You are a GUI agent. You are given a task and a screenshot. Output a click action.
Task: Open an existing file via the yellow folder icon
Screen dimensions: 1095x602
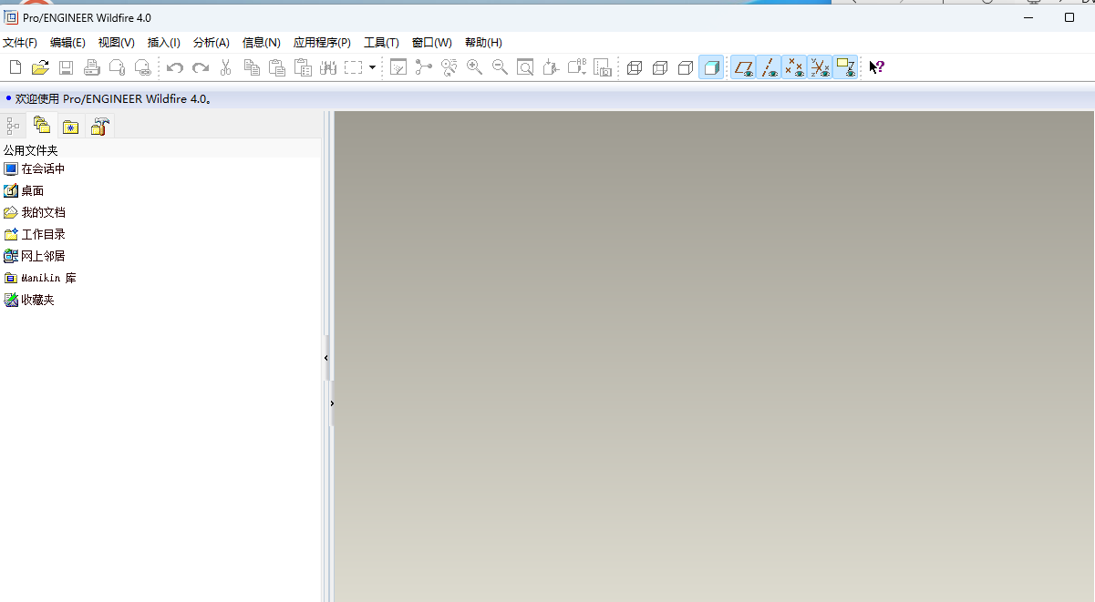(x=40, y=67)
